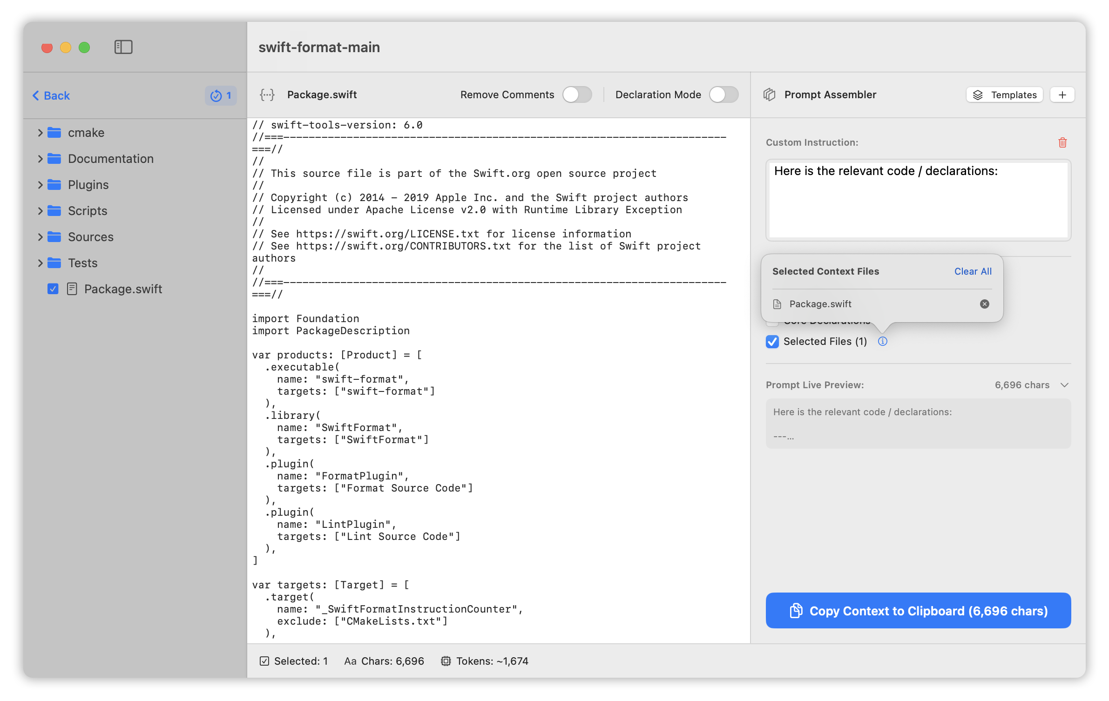Delete custom instruction with trash icon

(x=1062, y=142)
